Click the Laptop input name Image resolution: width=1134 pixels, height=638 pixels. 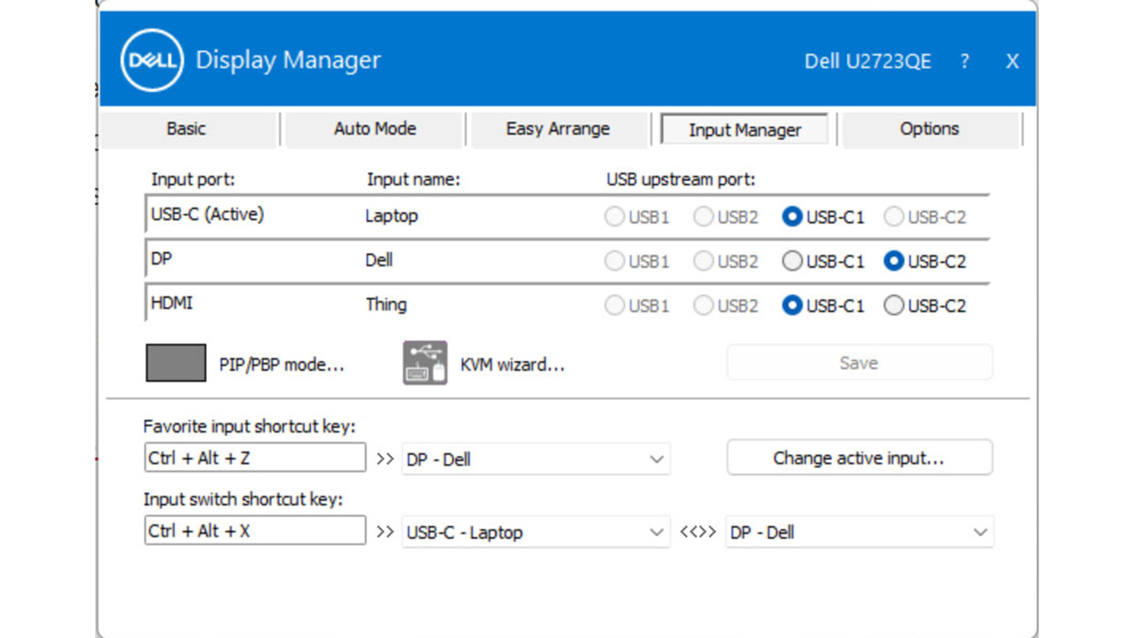pyautogui.click(x=392, y=216)
